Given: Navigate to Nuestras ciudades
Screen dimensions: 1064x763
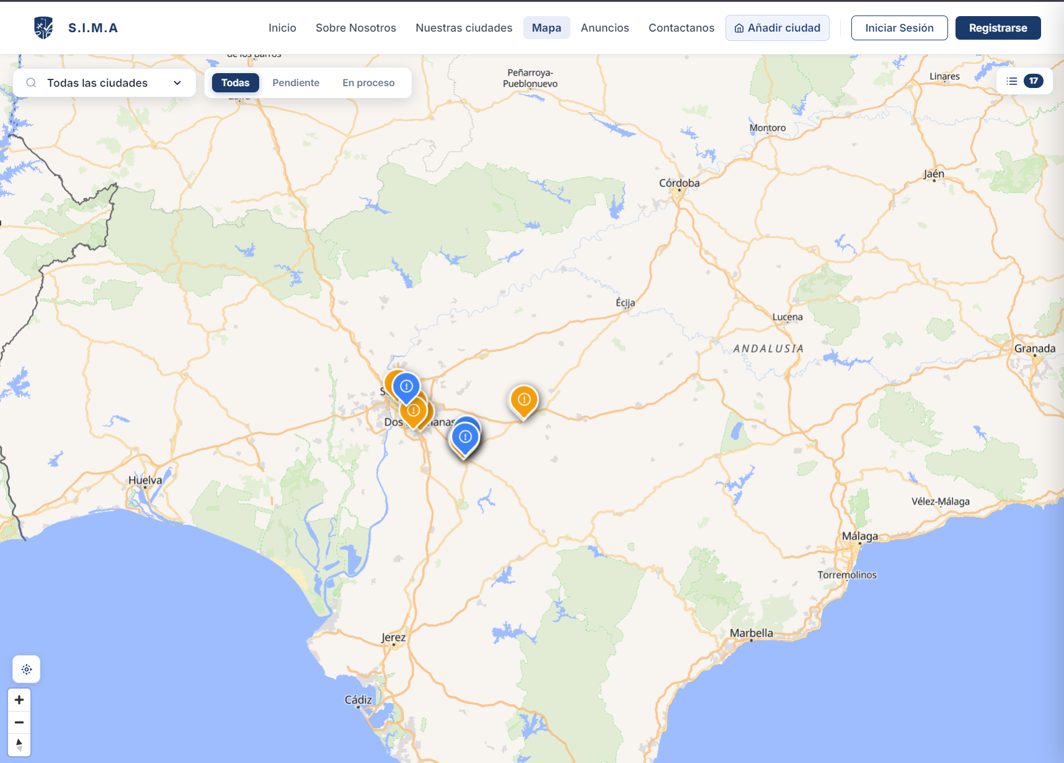Looking at the screenshot, I should click(x=464, y=28).
